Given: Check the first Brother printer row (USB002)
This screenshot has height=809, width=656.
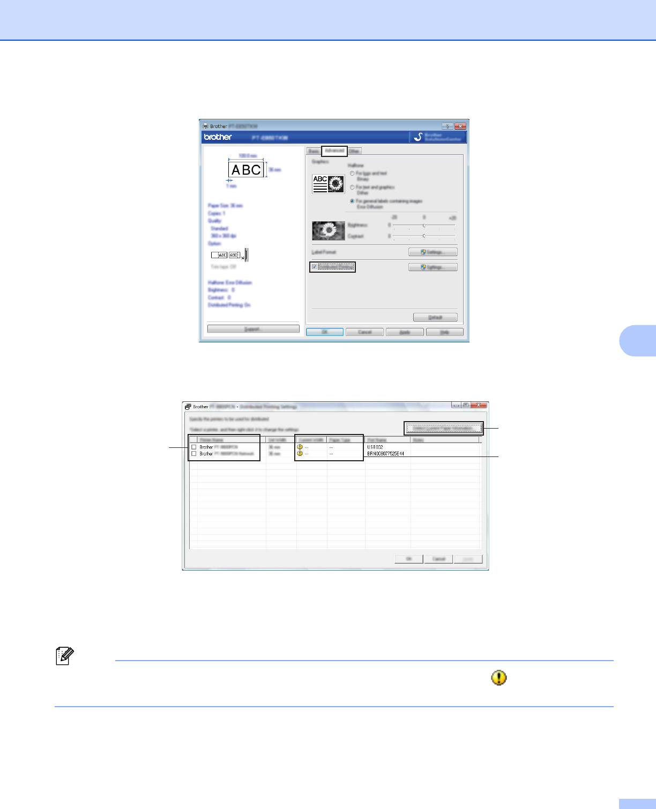Looking at the screenshot, I should tap(193, 447).
